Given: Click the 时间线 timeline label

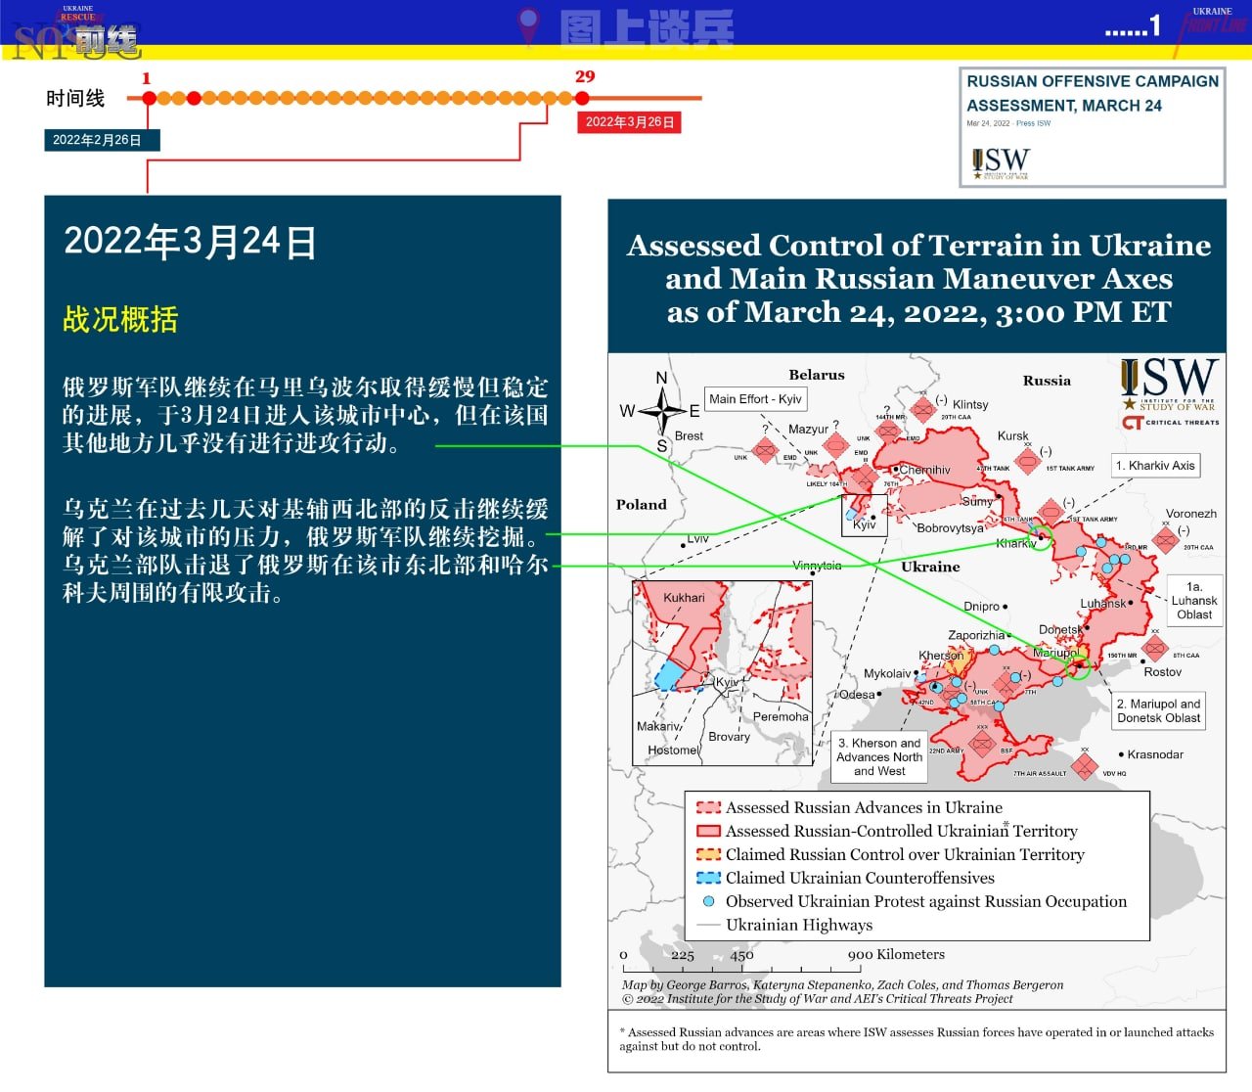Looking at the screenshot, I should click(x=75, y=99).
